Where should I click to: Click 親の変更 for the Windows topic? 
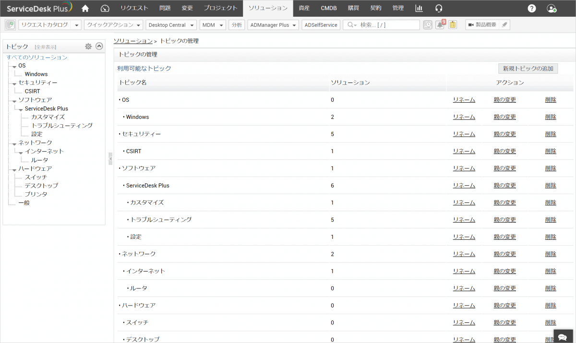click(x=505, y=117)
